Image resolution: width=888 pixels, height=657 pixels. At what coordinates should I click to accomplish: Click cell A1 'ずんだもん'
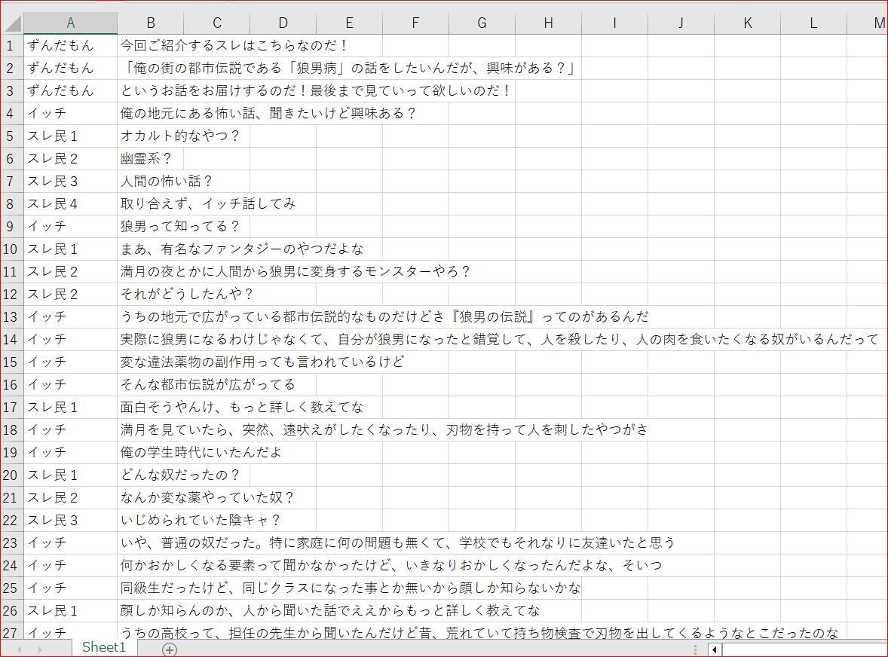70,45
